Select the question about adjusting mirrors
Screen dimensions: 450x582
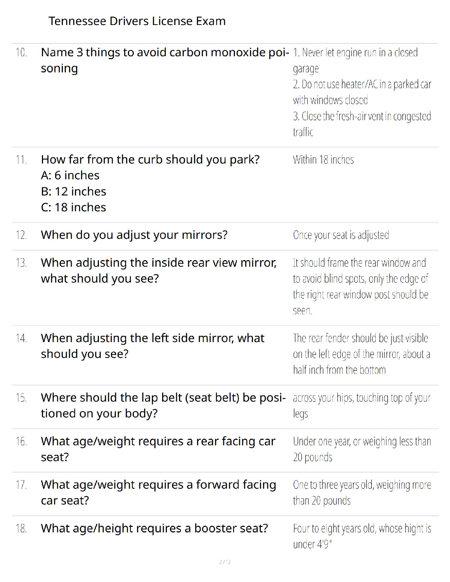134,235
